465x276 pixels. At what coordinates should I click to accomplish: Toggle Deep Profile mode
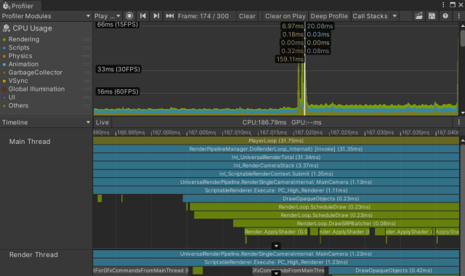point(329,16)
